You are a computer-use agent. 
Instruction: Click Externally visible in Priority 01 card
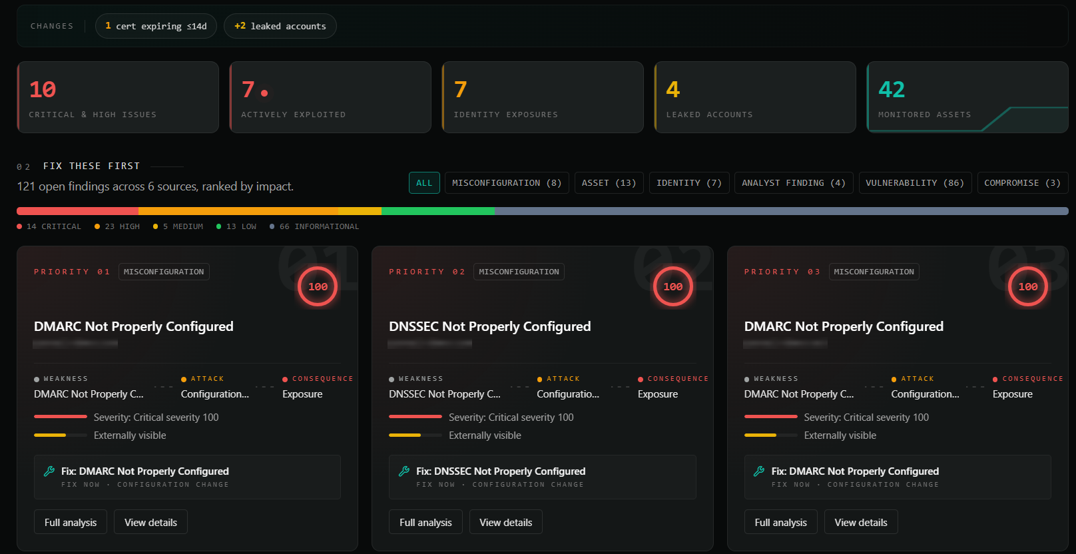point(130,435)
